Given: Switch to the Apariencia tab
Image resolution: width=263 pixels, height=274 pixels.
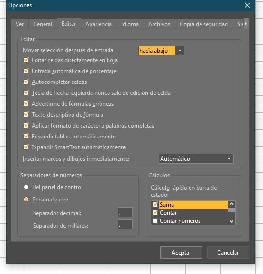Looking at the screenshot, I should [99, 24].
